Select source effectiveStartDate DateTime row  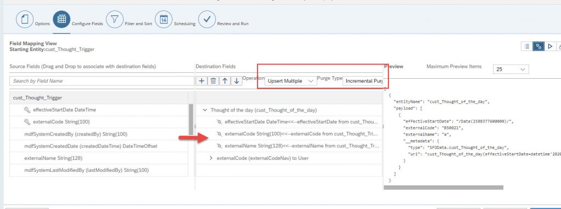[99, 110]
